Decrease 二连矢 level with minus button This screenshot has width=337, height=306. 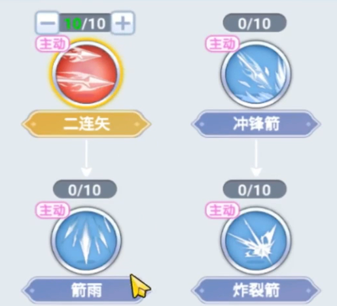(x=48, y=23)
